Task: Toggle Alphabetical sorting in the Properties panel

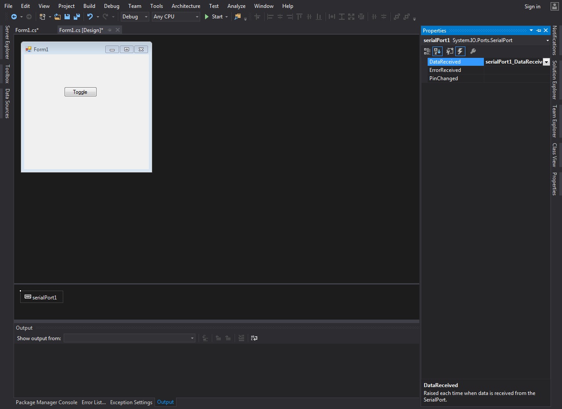Action: coord(437,51)
